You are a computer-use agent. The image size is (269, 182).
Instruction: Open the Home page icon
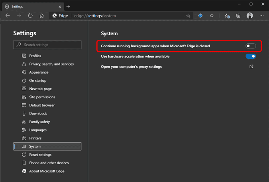coord(42,16)
